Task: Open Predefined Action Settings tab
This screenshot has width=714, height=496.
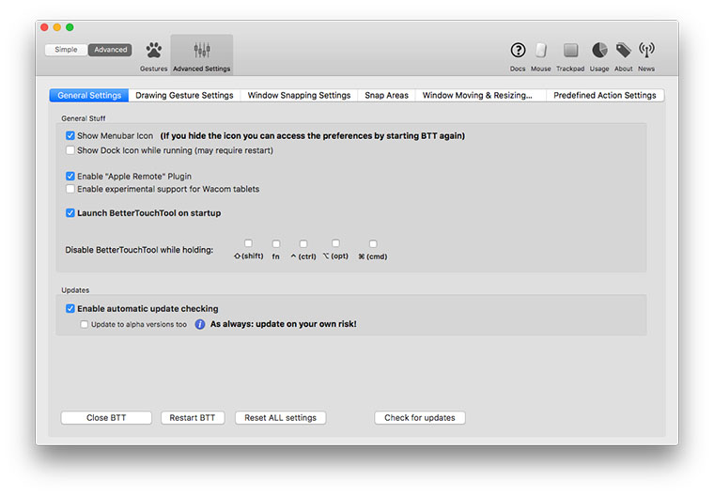Action: [x=605, y=95]
